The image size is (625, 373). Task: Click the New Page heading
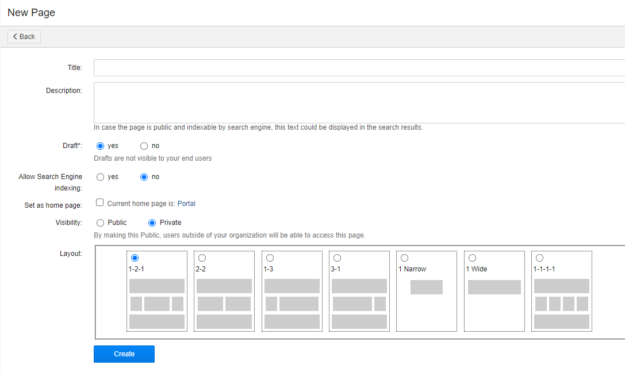tap(31, 13)
